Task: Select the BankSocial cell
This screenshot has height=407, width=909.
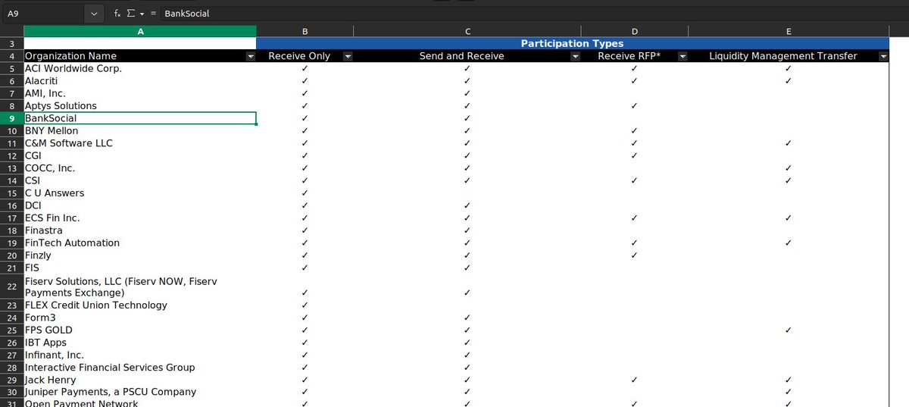Action: click(140, 118)
